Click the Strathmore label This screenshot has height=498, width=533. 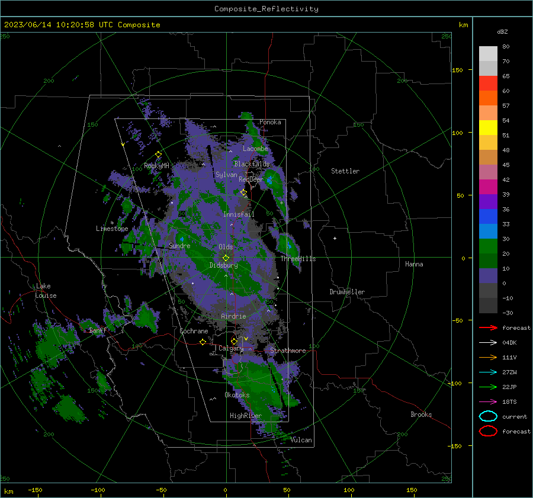tap(288, 351)
